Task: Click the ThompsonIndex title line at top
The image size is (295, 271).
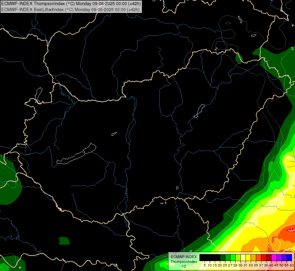Action: (71, 4)
